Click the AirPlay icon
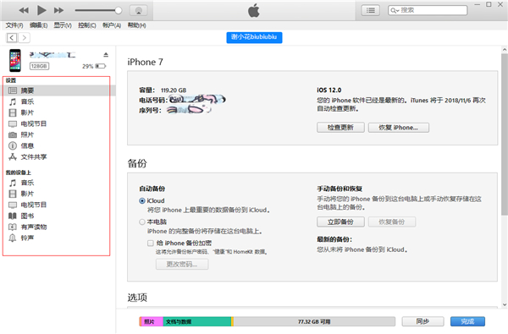 coord(139,10)
